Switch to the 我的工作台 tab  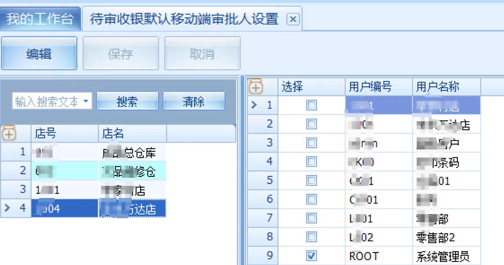point(40,19)
